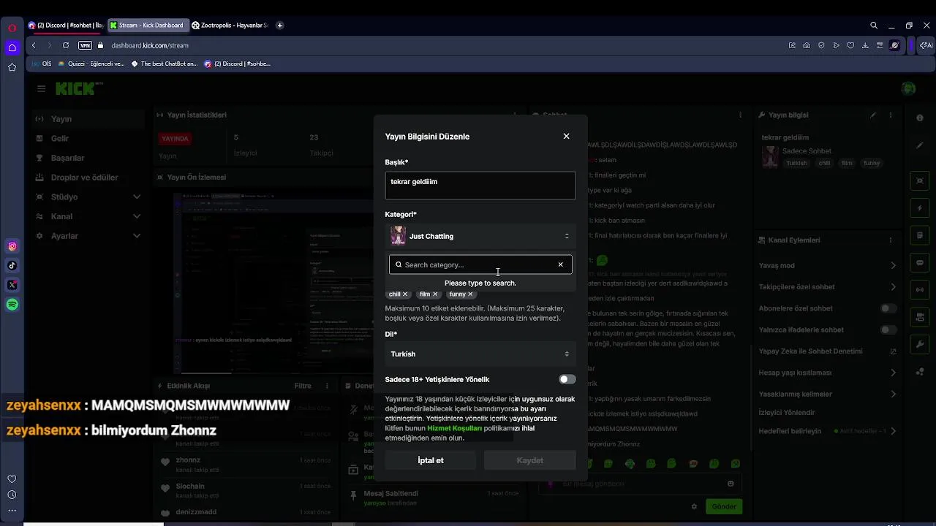Toggle the VPN badge in the address bar

[x=85, y=45]
